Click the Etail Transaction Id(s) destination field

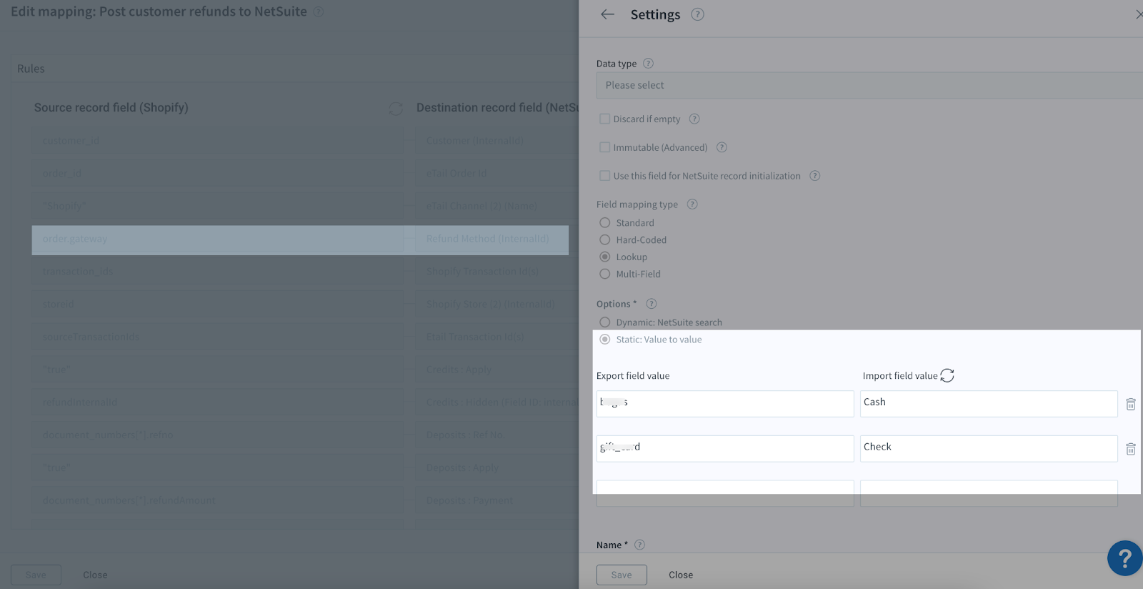click(497, 337)
